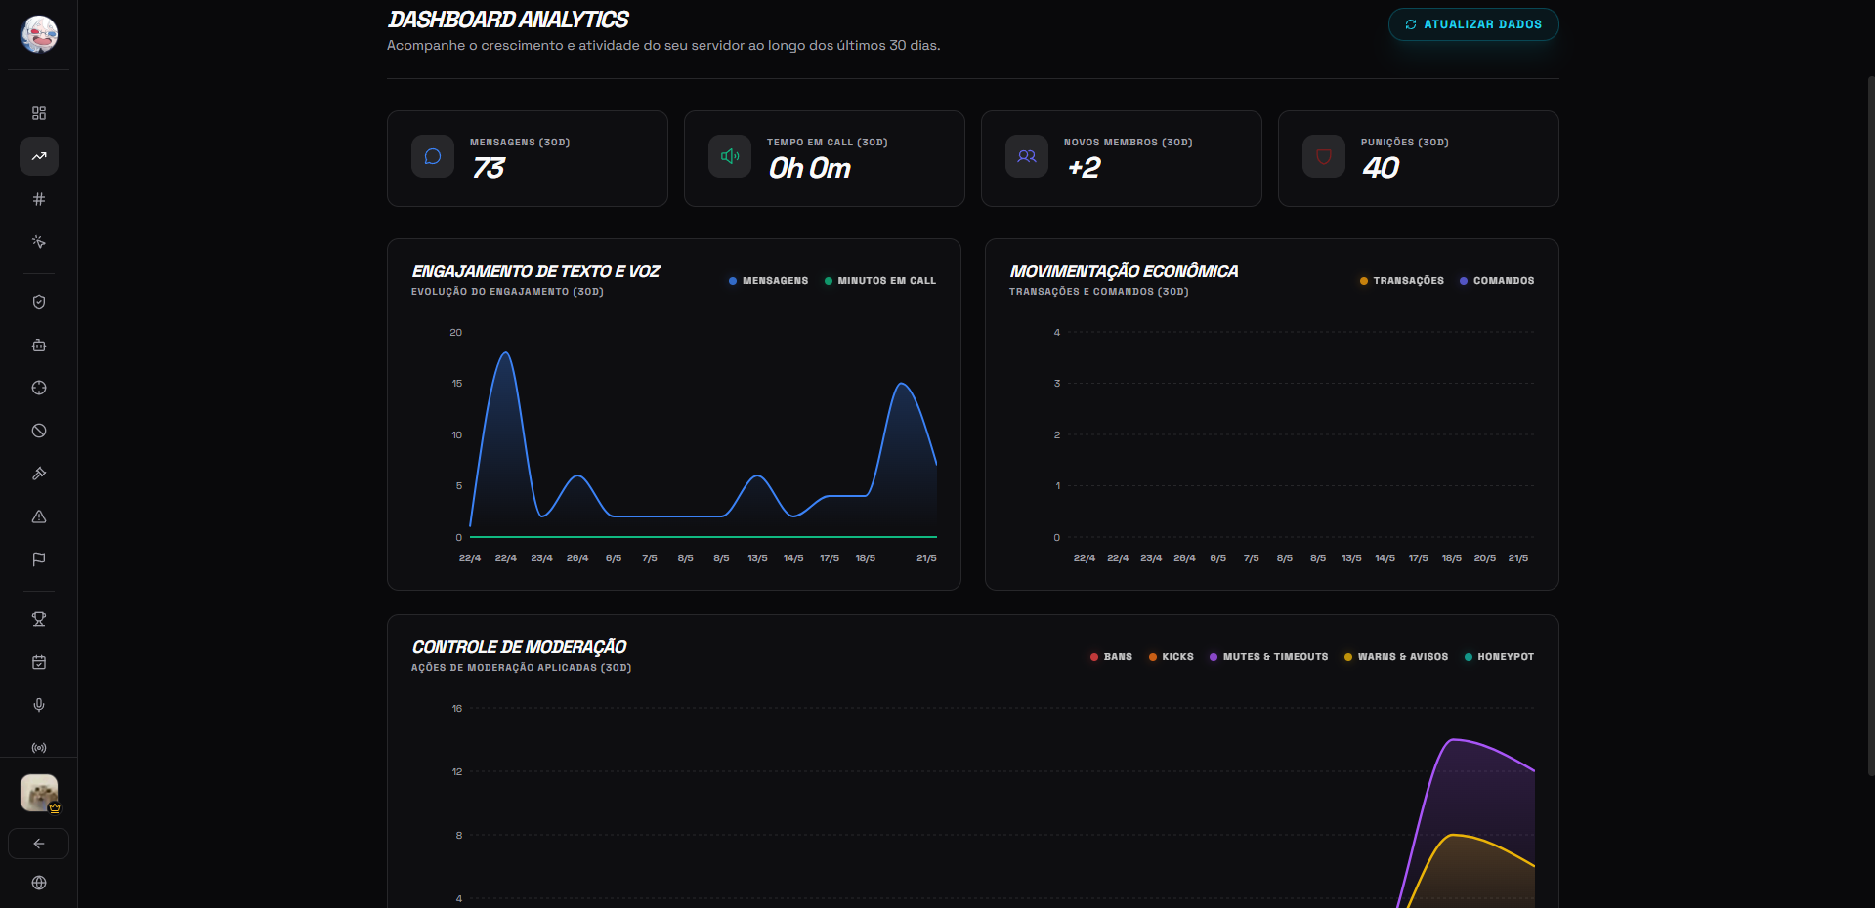Open the microphone voice icon

pos(39,705)
